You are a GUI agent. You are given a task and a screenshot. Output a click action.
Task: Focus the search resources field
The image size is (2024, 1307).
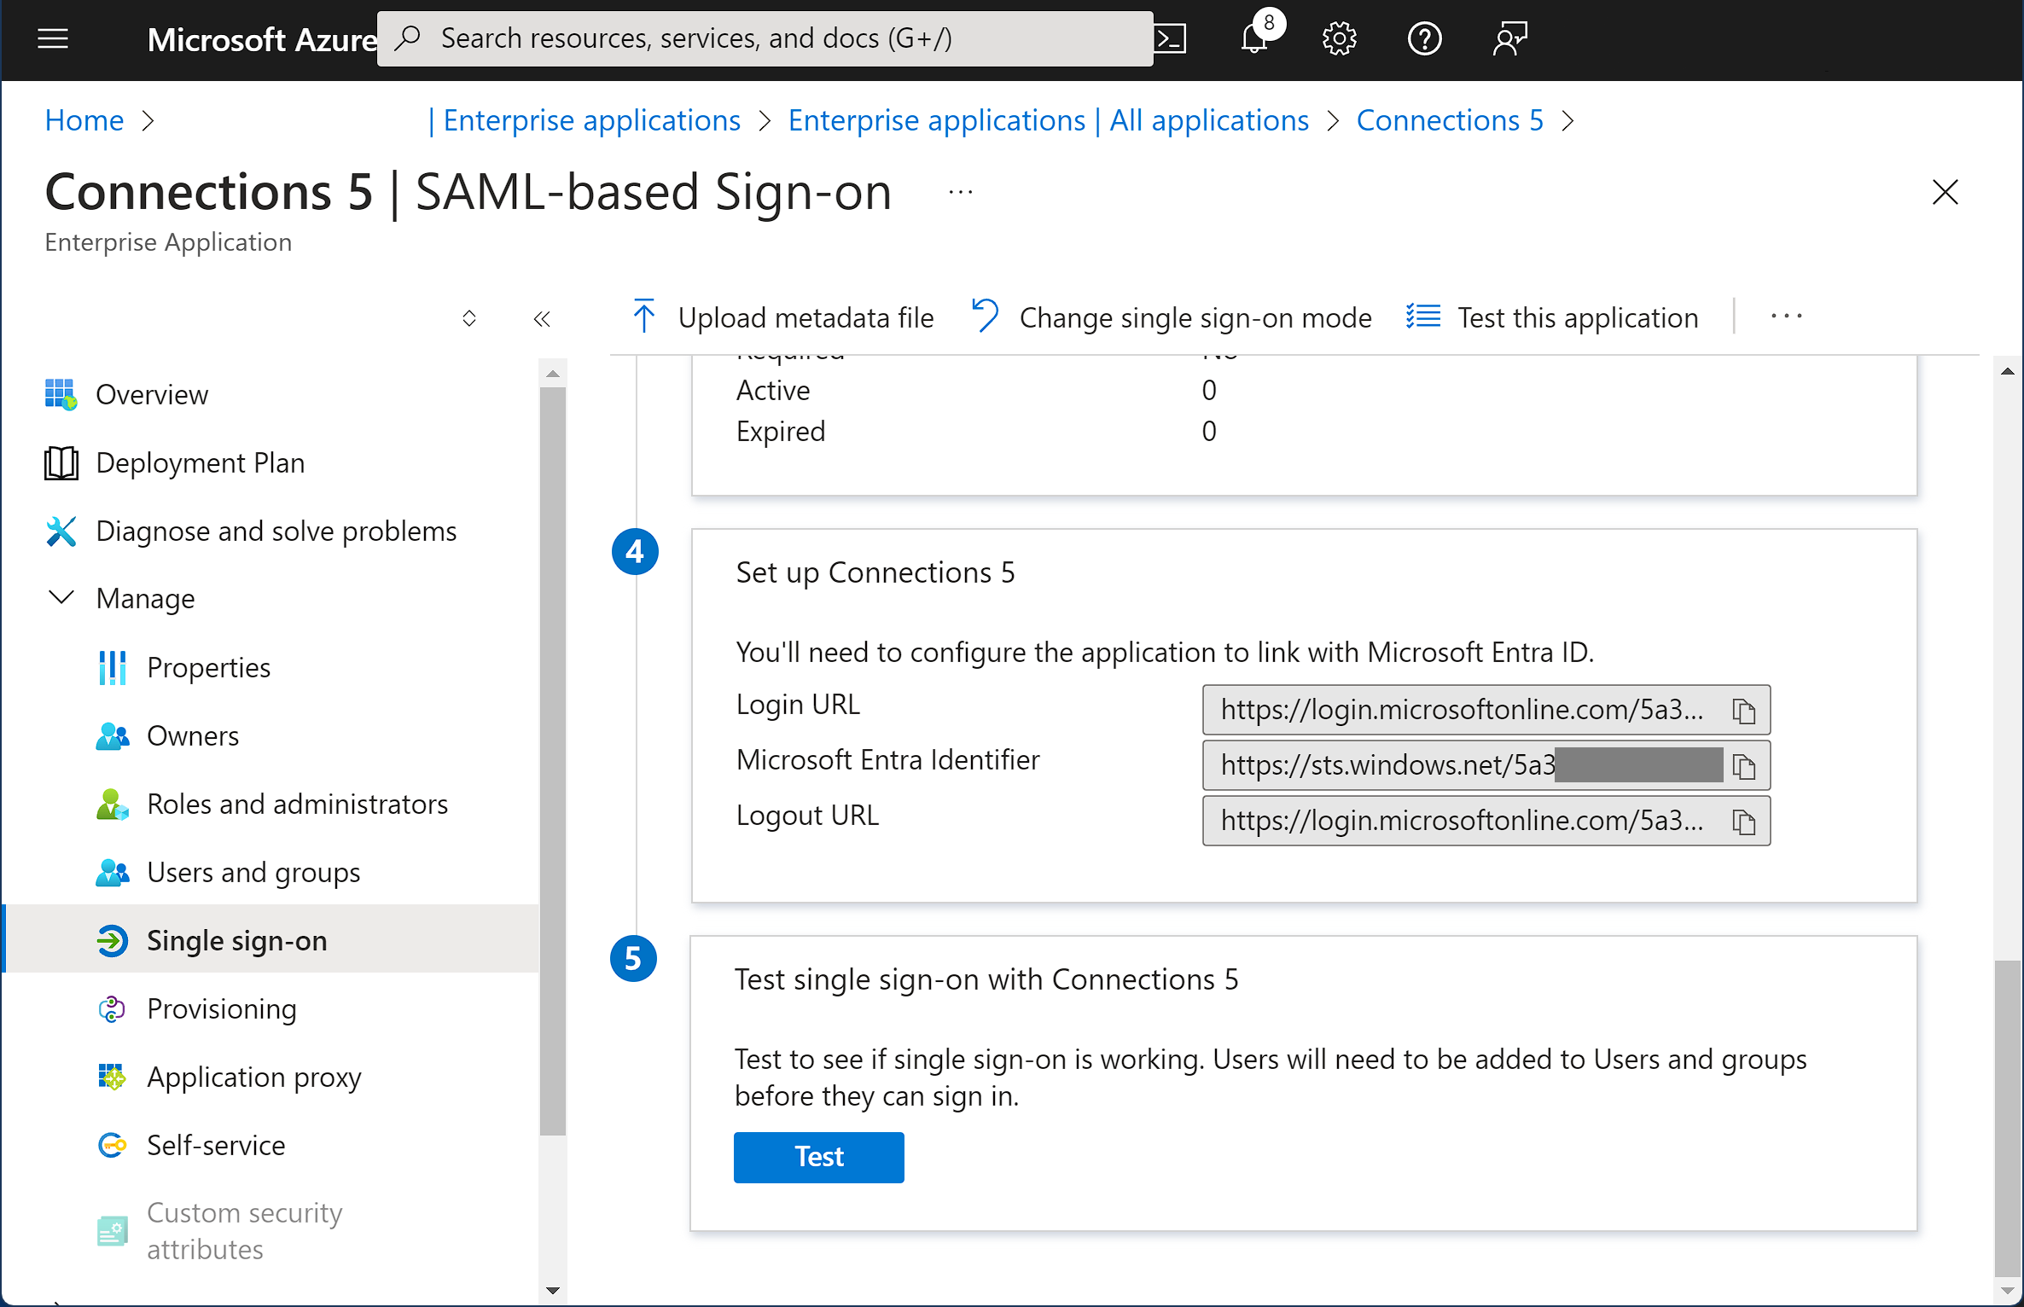click(x=765, y=38)
